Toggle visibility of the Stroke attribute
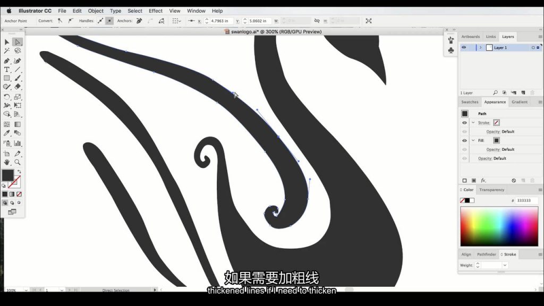Image resolution: width=544 pixels, height=306 pixels. click(464, 123)
